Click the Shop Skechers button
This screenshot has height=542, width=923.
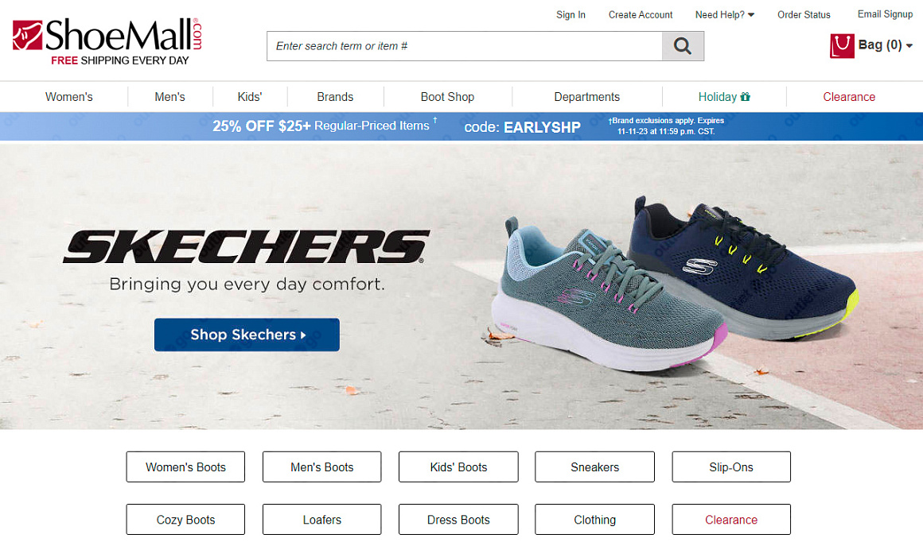(247, 335)
